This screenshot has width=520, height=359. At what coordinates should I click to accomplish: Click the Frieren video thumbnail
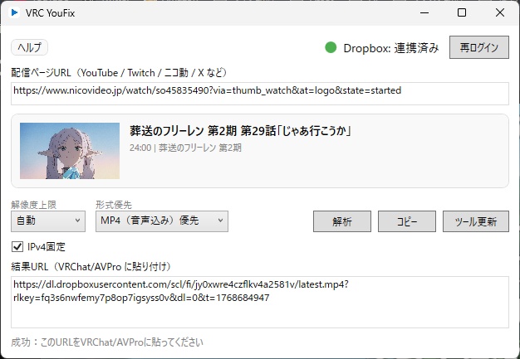tap(70, 151)
